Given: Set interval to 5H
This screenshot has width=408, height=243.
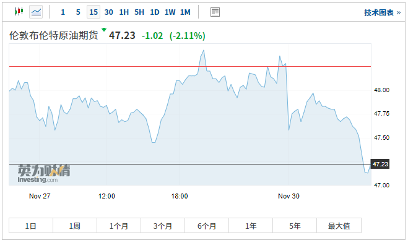Looking at the screenshot, I should tap(139, 12).
